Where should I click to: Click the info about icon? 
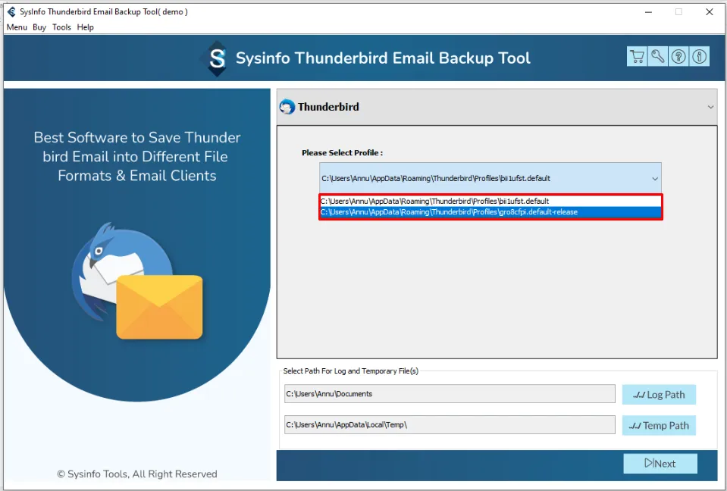pos(699,57)
